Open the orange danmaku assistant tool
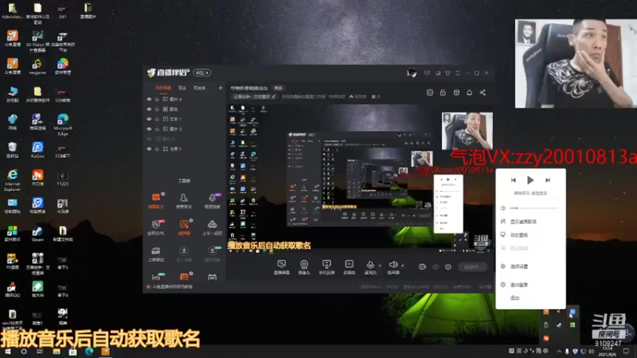Screen dimensions: 637x358 (x=156, y=201)
